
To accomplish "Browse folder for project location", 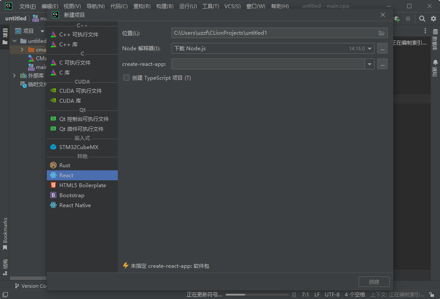I will coord(382,33).
